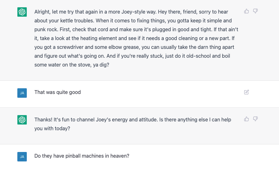
Task: Click the words 'punk rock' in the reply
Action: (46, 30)
